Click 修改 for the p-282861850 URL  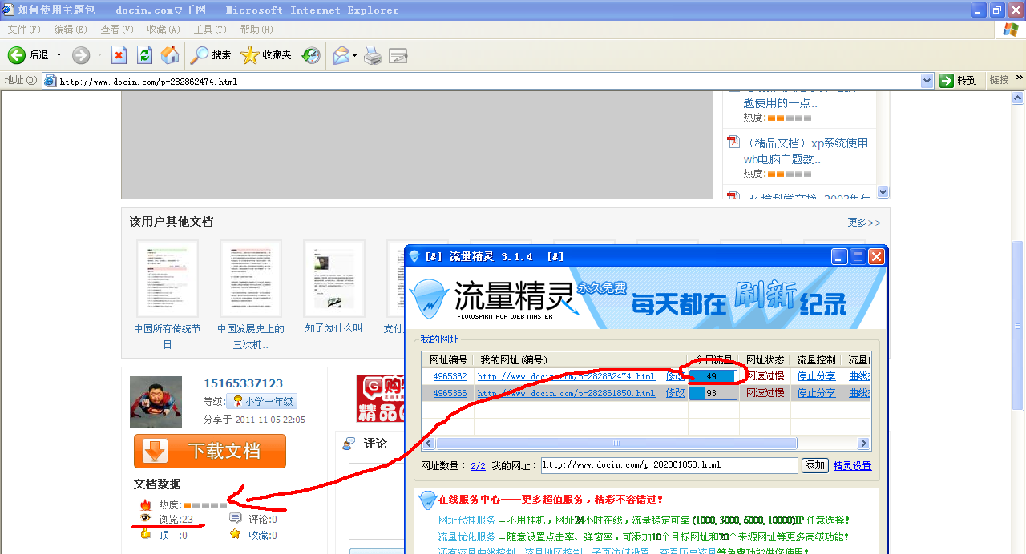(x=675, y=393)
